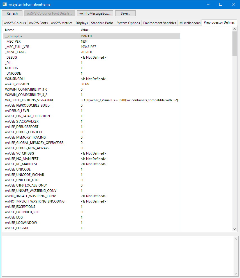Open the System Options tab

click(x=128, y=23)
